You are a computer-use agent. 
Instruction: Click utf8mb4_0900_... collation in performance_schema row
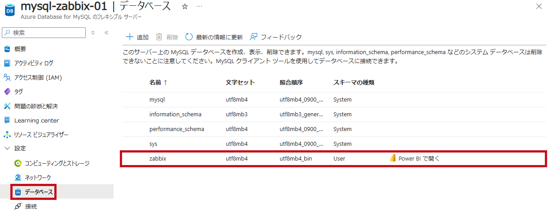pos(301,129)
